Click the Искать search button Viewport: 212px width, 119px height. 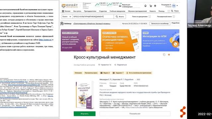pos(120,17)
